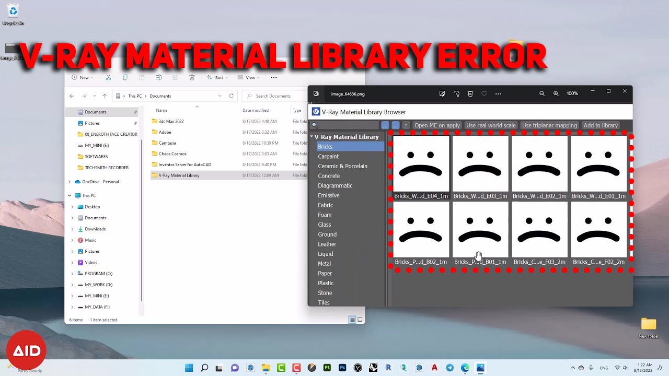669x376 pixels.
Task: Select Ceramic & Porcelain category
Action: point(342,166)
